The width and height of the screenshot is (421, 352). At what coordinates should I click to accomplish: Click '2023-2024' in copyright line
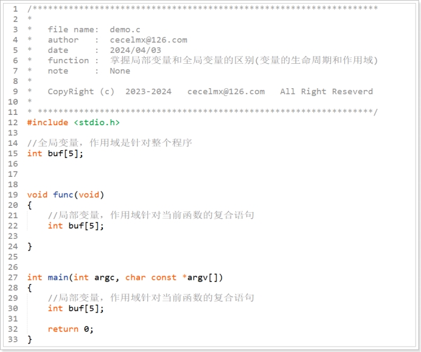coord(148,91)
